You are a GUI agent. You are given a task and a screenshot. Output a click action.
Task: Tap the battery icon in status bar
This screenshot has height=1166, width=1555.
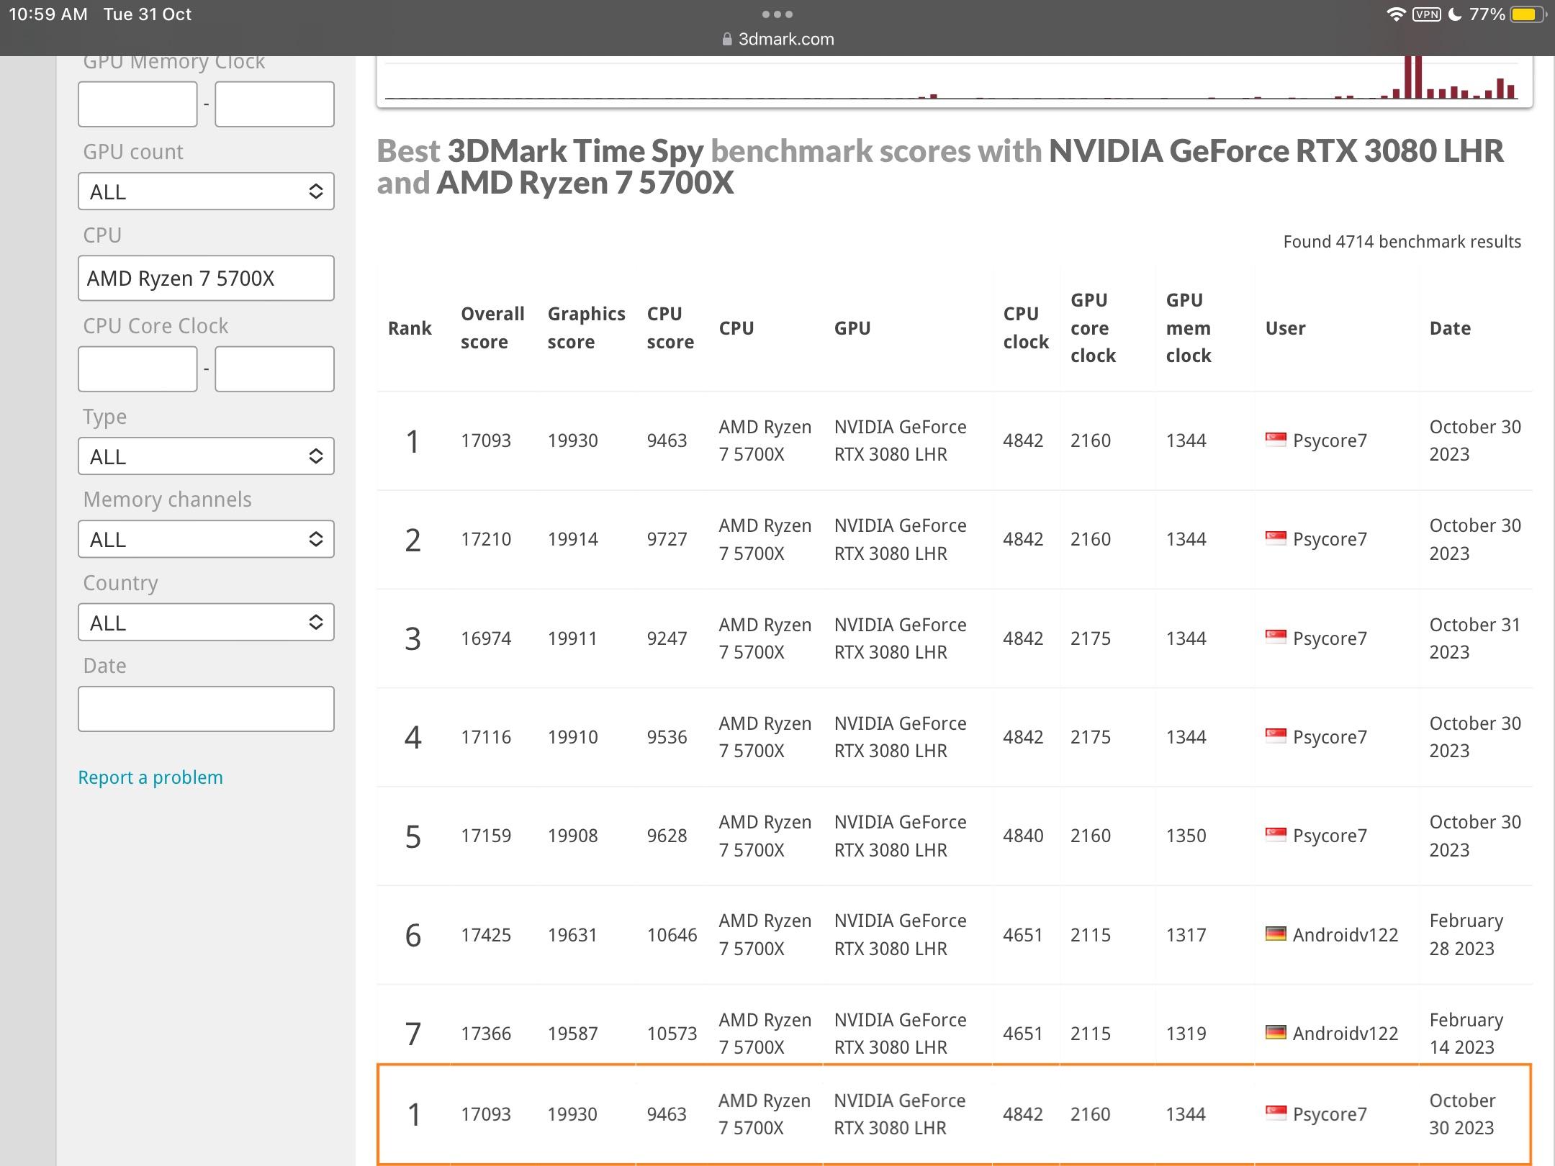pos(1528,14)
